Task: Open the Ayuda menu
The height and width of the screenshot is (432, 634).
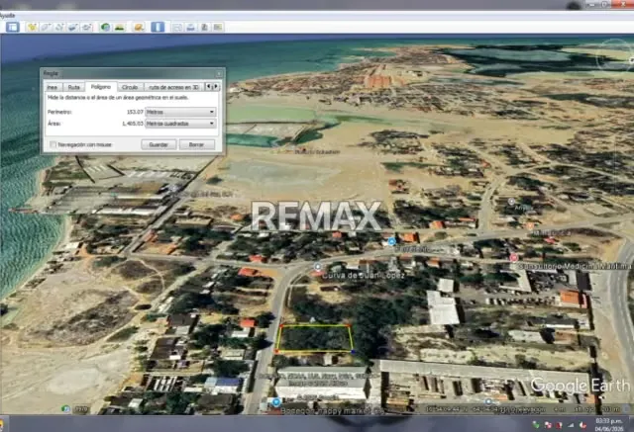Action: point(7,16)
